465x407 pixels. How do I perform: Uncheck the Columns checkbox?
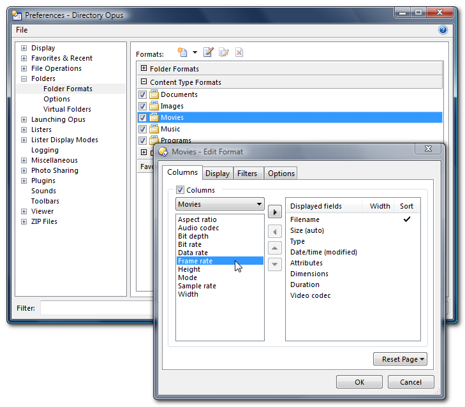(x=181, y=190)
